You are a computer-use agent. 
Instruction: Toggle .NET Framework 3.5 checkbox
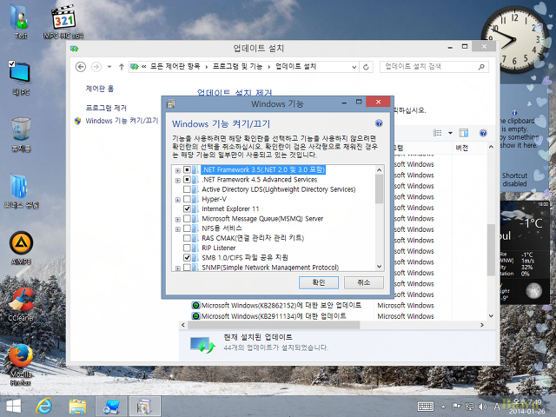[x=187, y=170]
